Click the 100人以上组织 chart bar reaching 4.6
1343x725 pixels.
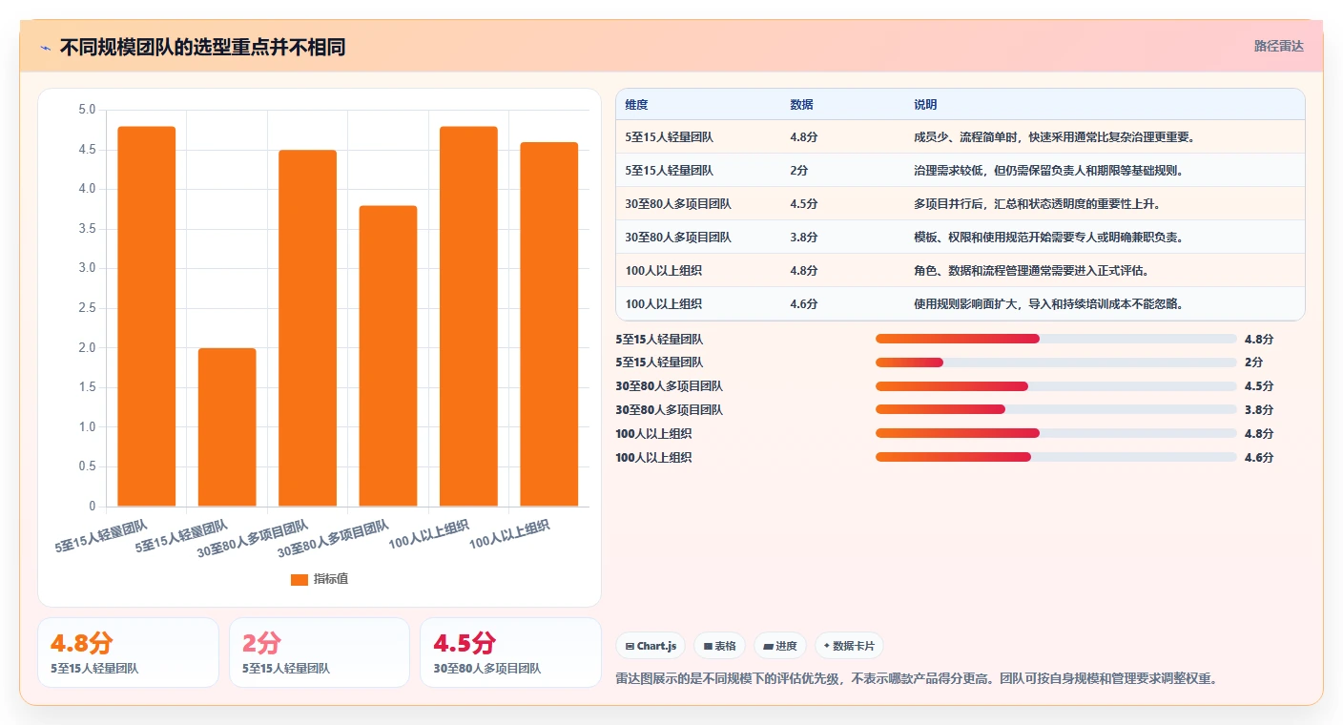click(x=549, y=324)
